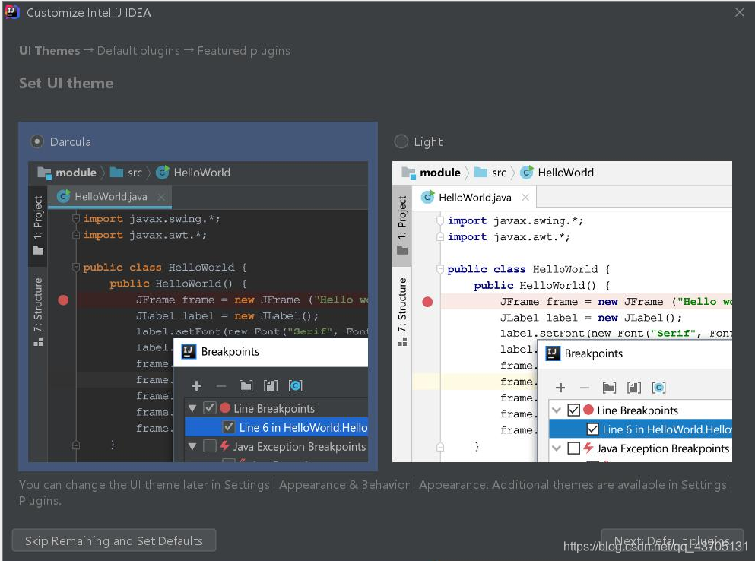Click Skip Remaining and Set Defaults
This screenshot has height=561, width=755.
[113, 540]
